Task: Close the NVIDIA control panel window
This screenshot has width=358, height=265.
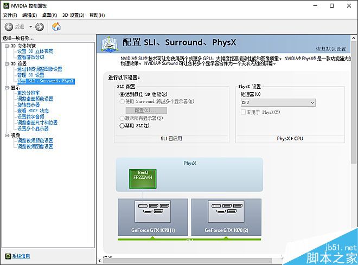Action: [x=349, y=6]
